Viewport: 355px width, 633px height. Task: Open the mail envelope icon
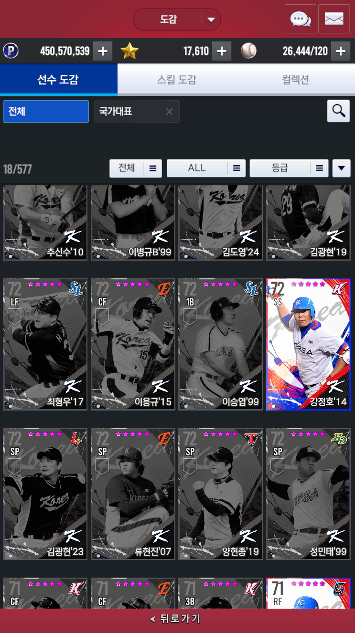click(334, 19)
